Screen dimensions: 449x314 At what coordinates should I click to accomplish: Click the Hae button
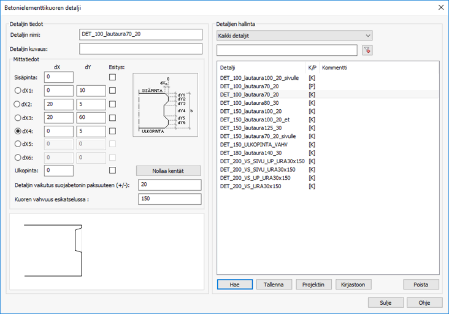point(235,285)
